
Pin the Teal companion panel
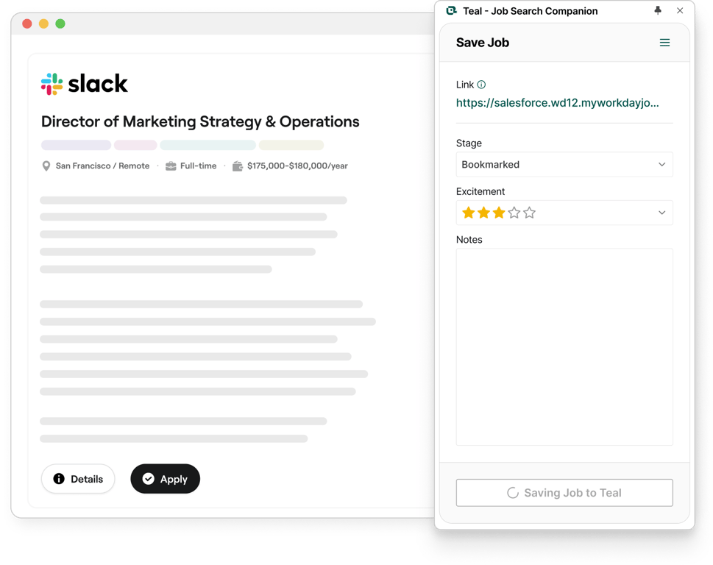658,10
